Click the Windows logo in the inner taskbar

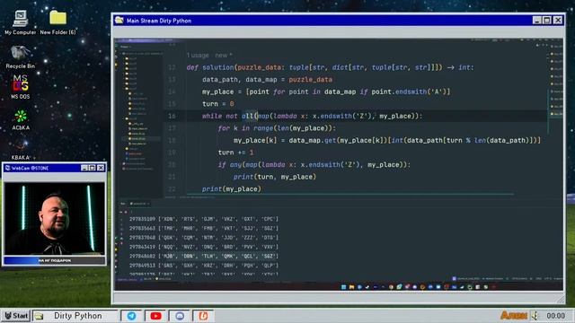pyautogui.click(x=343, y=287)
